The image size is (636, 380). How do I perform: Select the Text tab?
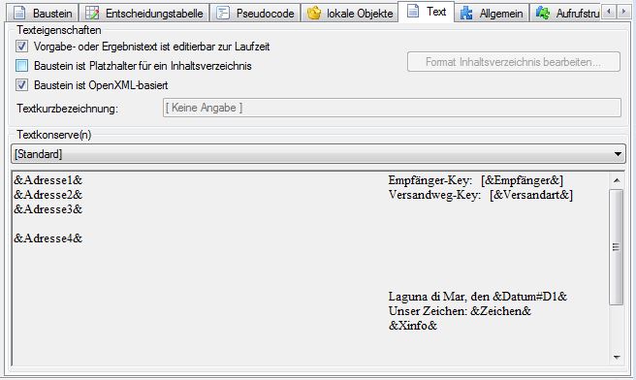point(426,12)
